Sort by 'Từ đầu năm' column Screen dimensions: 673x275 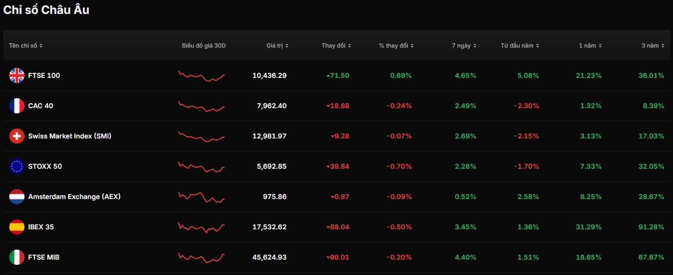click(520, 46)
